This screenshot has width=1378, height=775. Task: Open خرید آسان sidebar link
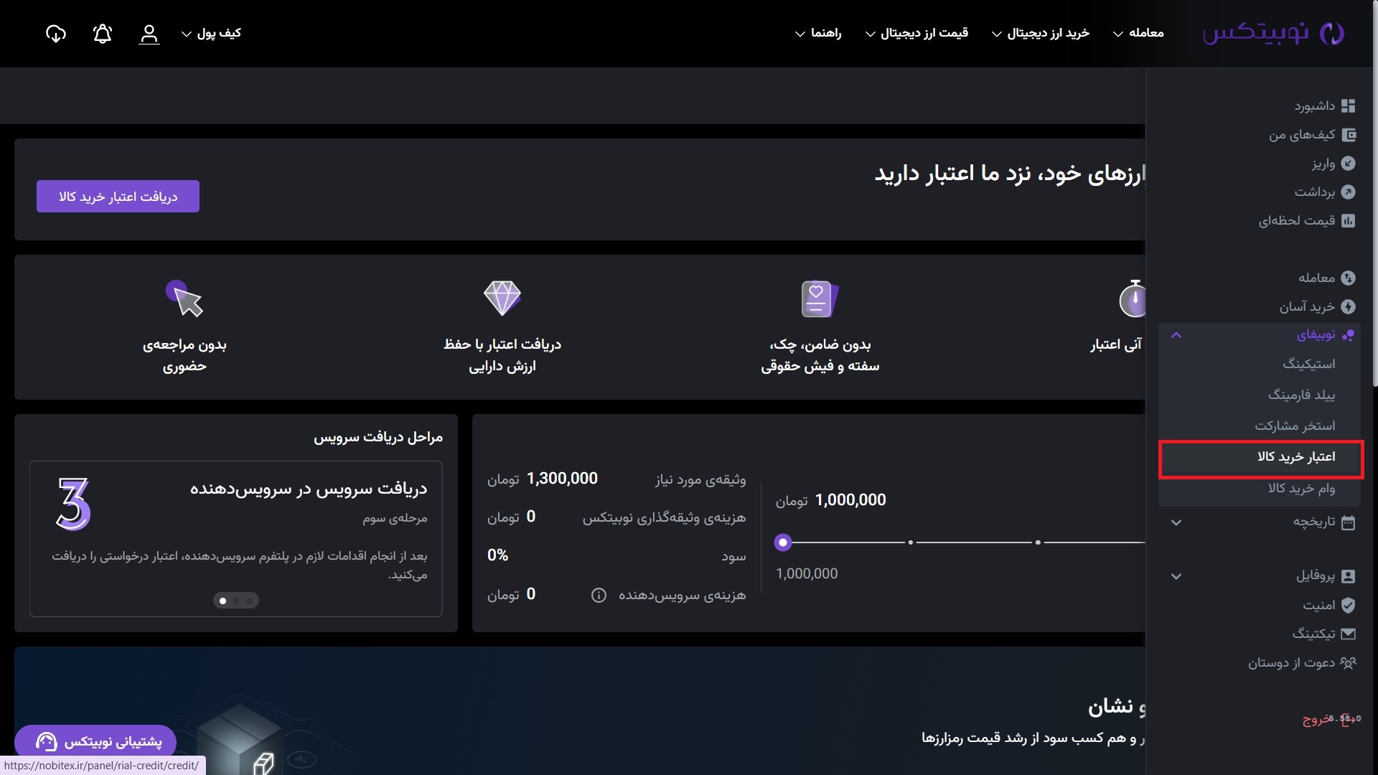pos(1307,307)
